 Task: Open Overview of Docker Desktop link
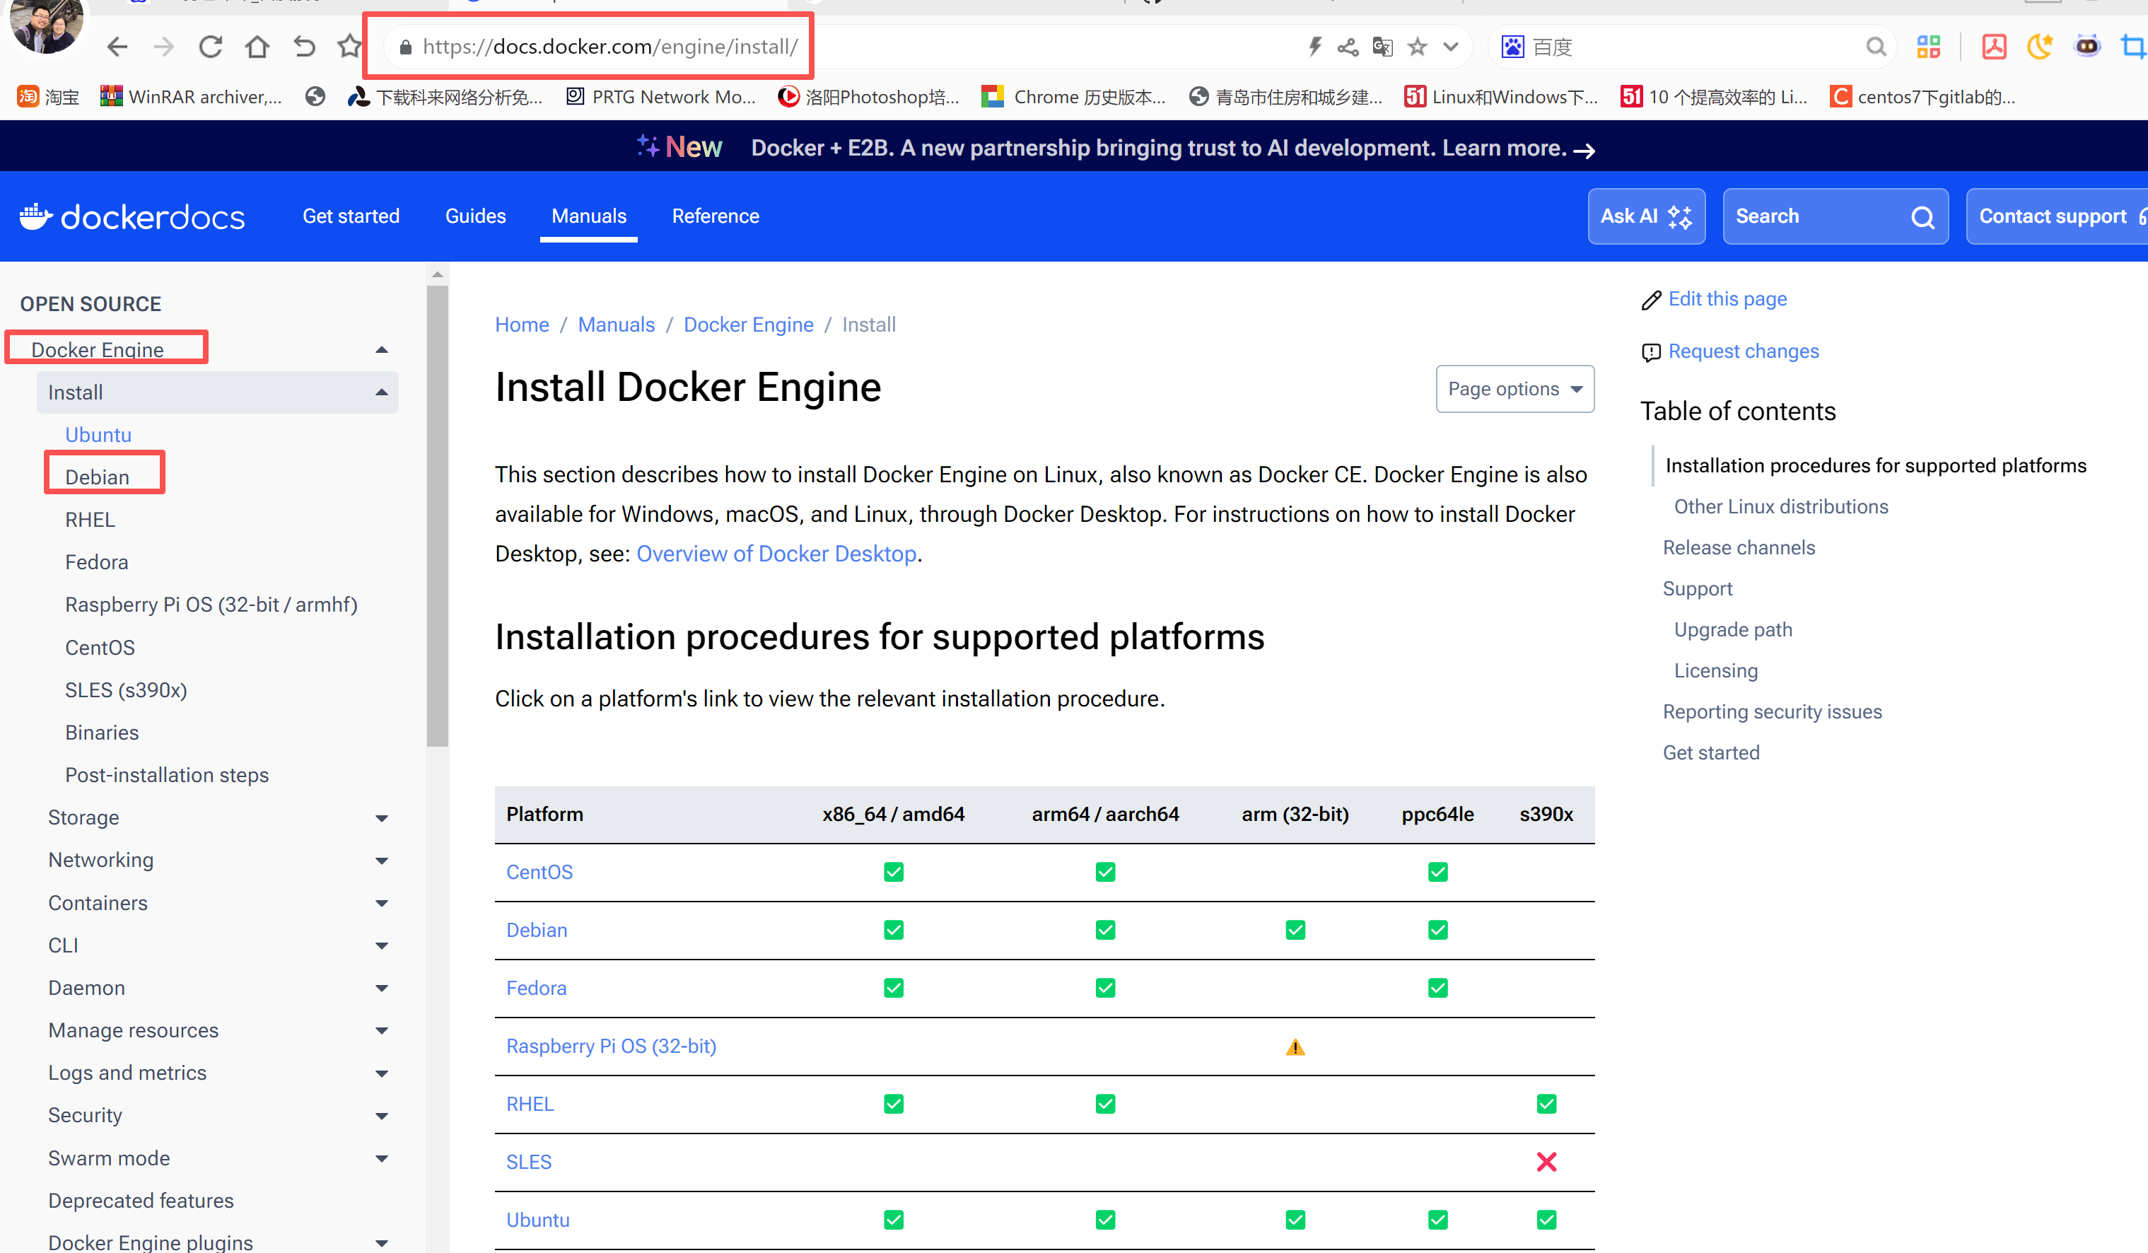(776, 554)
